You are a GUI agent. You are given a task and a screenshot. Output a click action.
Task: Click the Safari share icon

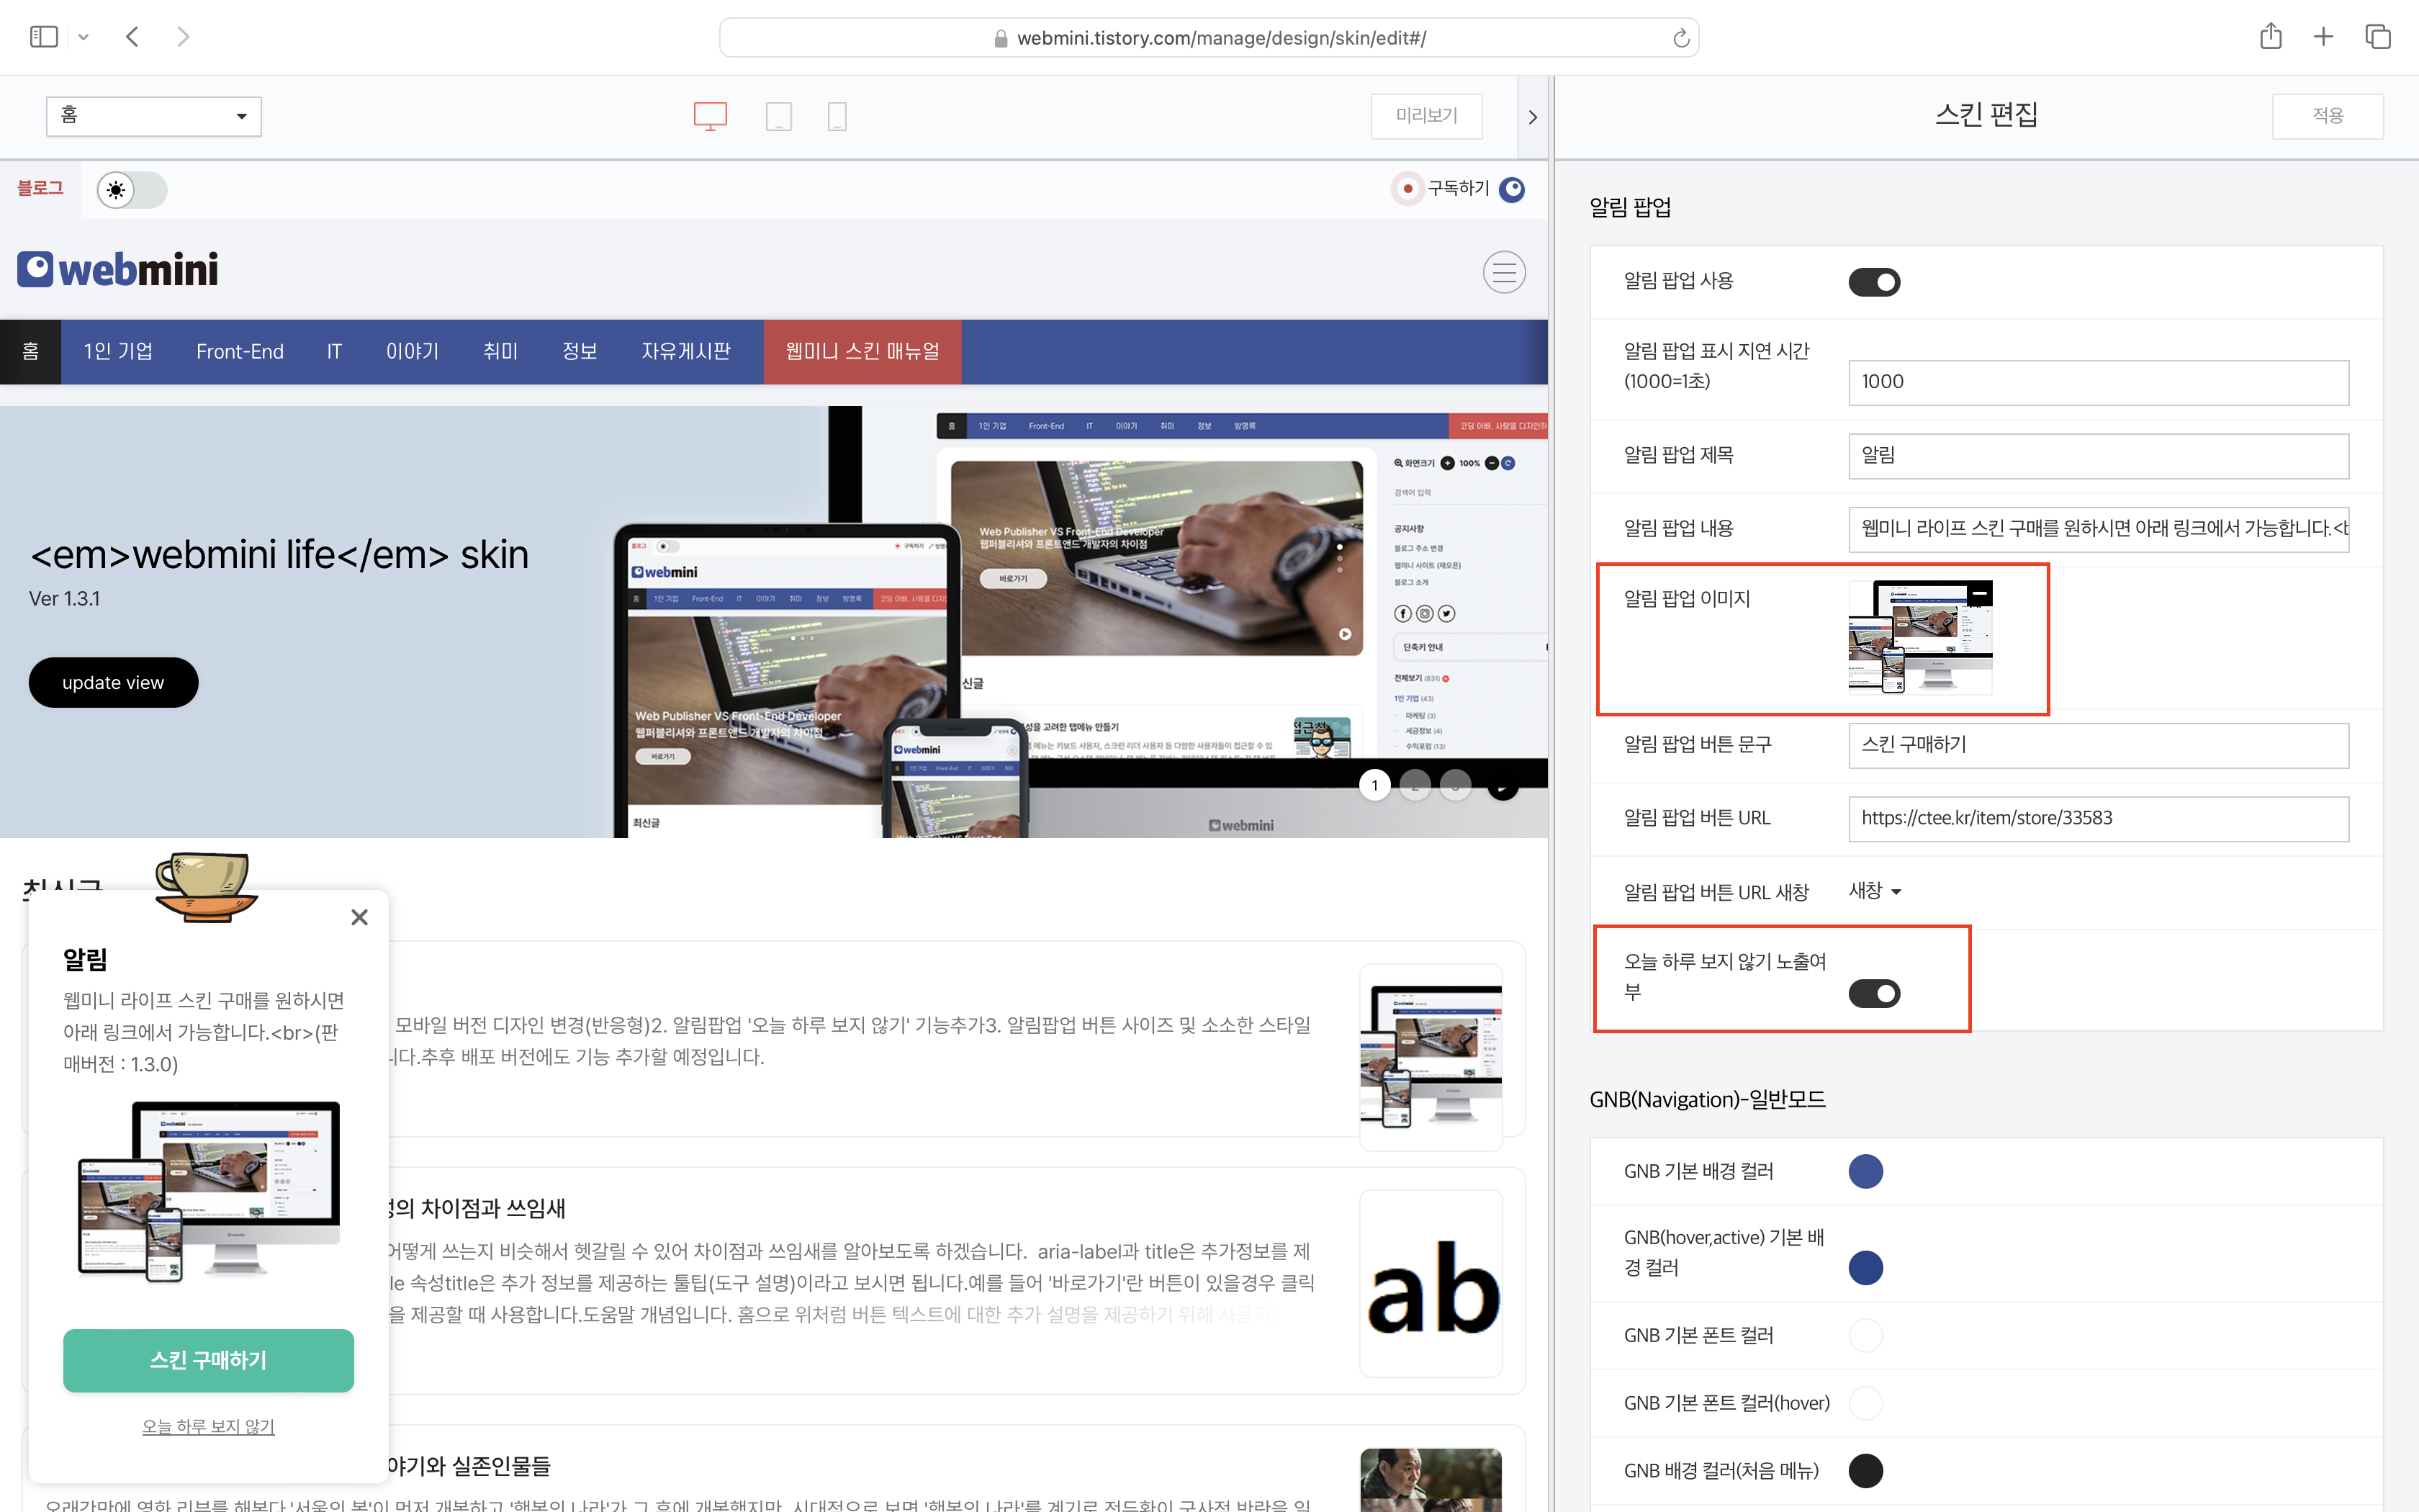point(2270,37)
